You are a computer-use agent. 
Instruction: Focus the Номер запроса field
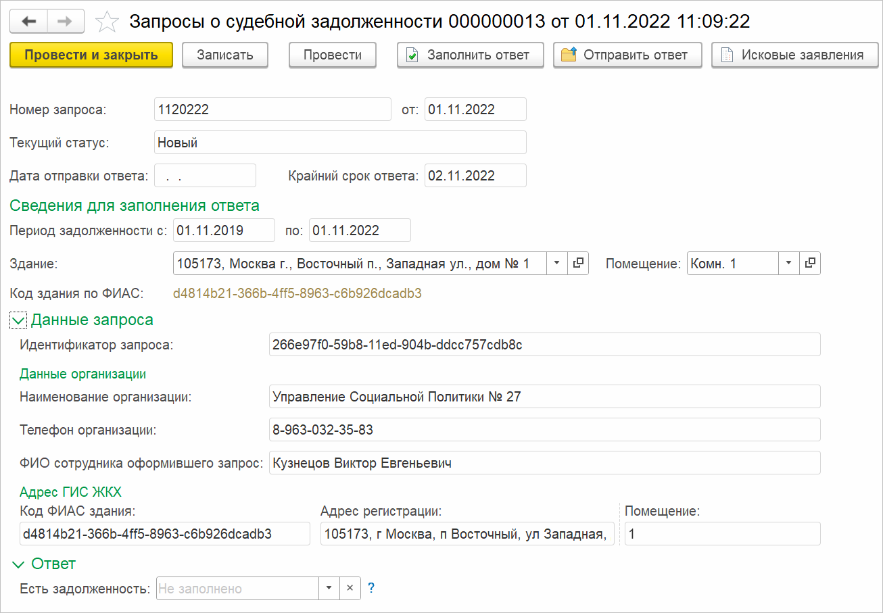coord(272,109)
